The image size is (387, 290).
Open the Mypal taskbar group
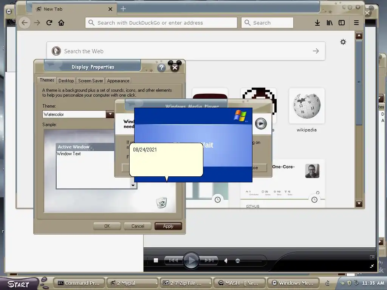pyautogui.click(x=132, y=283)
